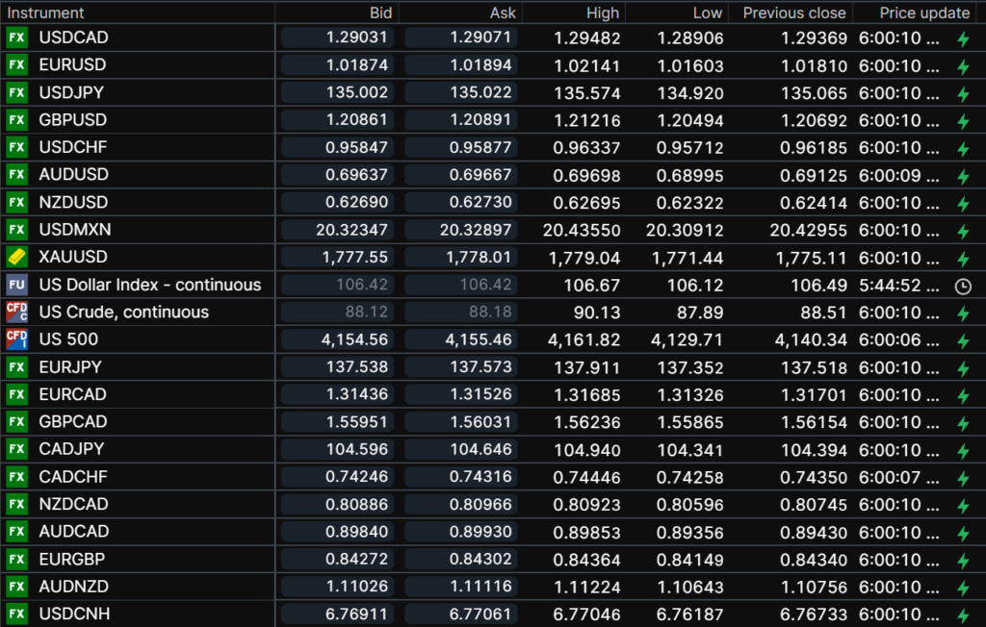Click the green lightning icon on AUDNZD row
986x627 pixels.
click(962, 587)
